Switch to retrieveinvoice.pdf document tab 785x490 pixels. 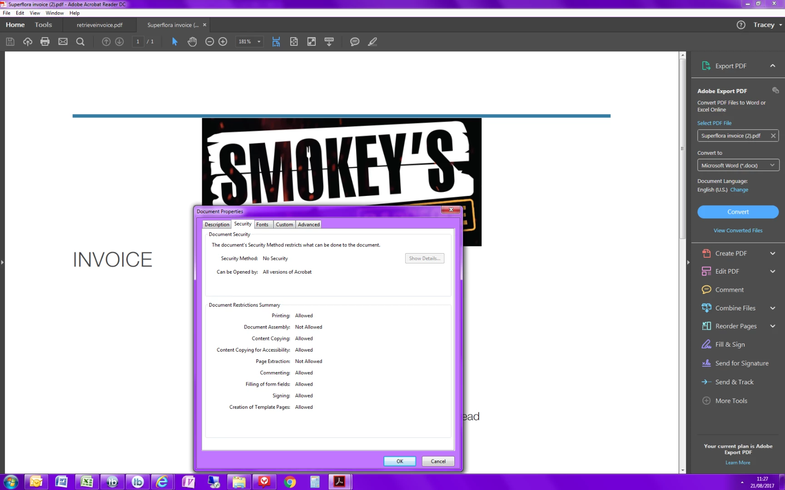click(99, 25)
